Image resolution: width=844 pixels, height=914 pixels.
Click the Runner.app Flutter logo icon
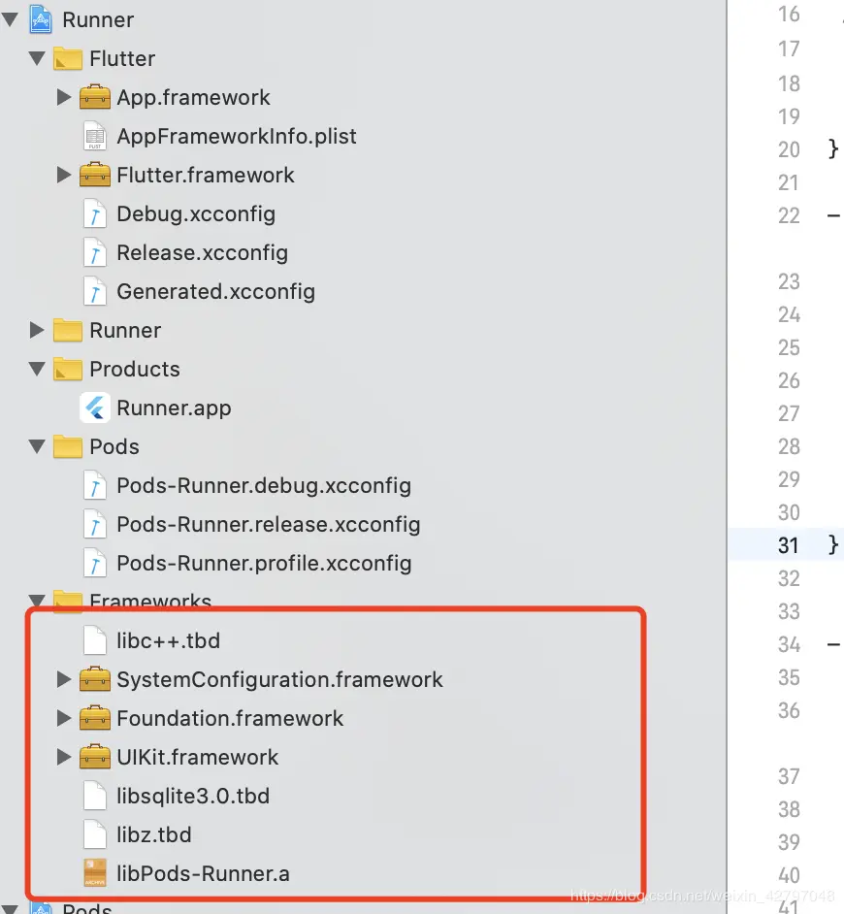[95, 408]
